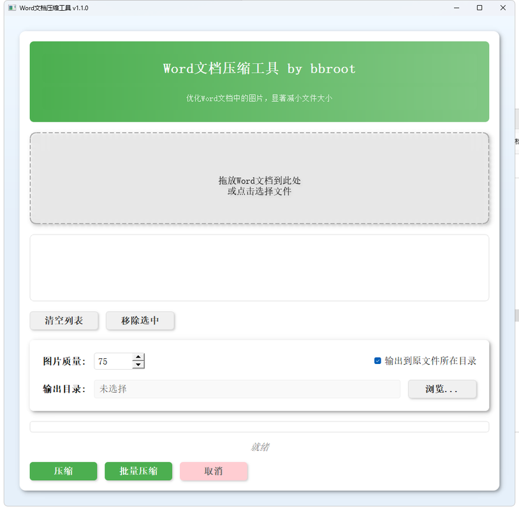Click the pink 取消 button
519x510 pixels.
214,471
